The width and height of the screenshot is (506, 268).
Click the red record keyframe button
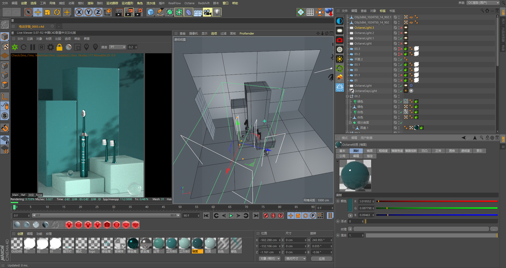(266, 215)
